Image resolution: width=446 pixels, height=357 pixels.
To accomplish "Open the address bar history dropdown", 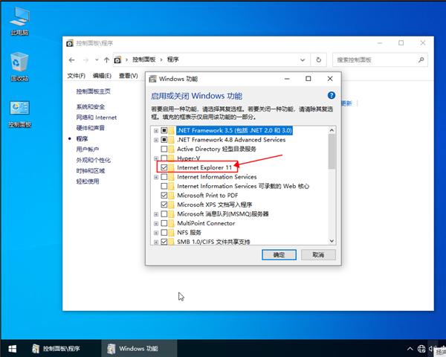I will (303, 59).
